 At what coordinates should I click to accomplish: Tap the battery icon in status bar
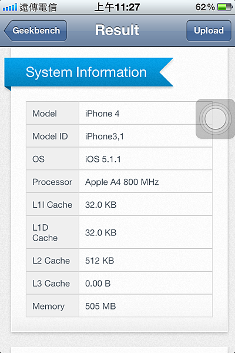224,7
